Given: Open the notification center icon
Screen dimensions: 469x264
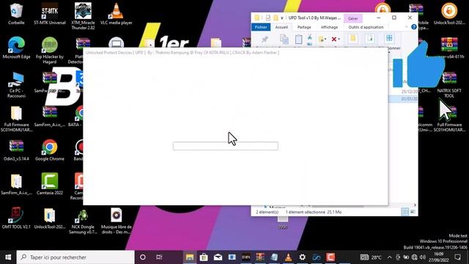Looking at the screenshot, I should tap(457, 257).
